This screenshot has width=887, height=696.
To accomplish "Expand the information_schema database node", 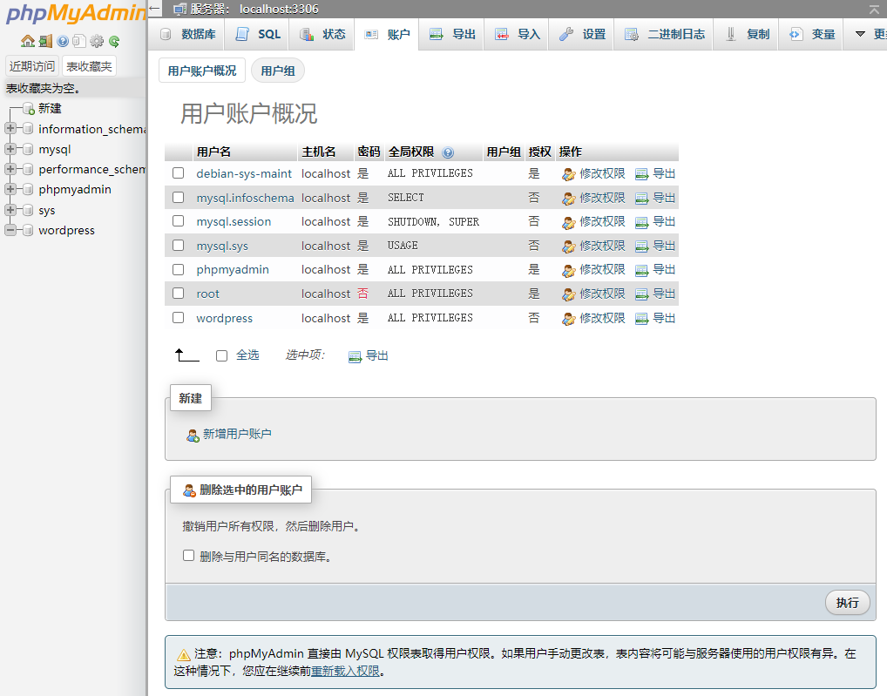I will click(10, 128).
